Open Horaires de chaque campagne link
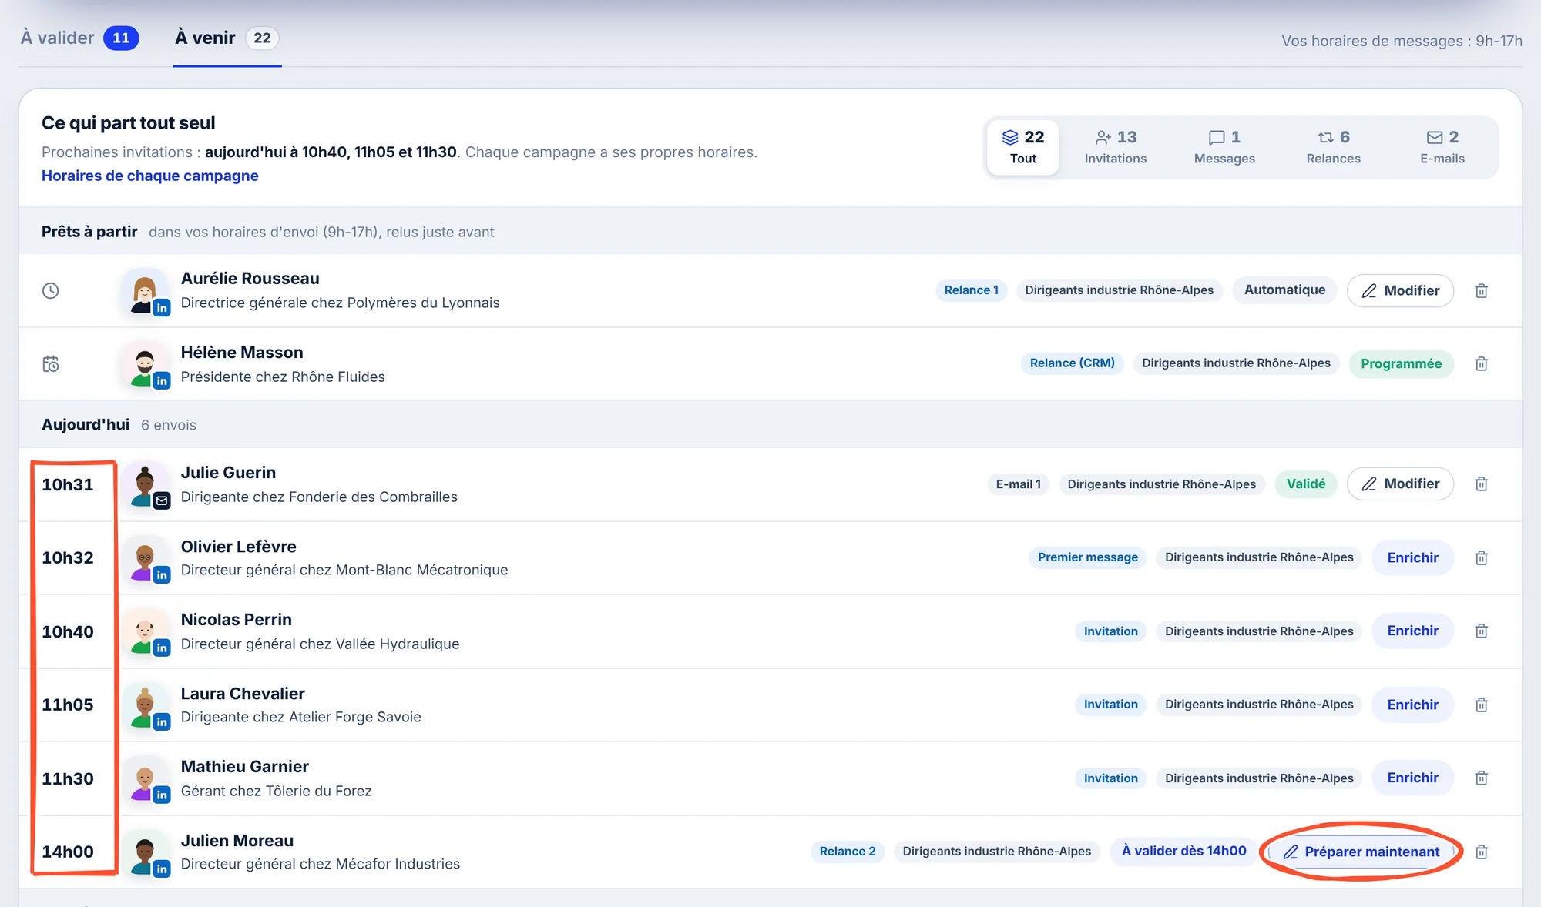1541x907 pixels. point(150,176)
